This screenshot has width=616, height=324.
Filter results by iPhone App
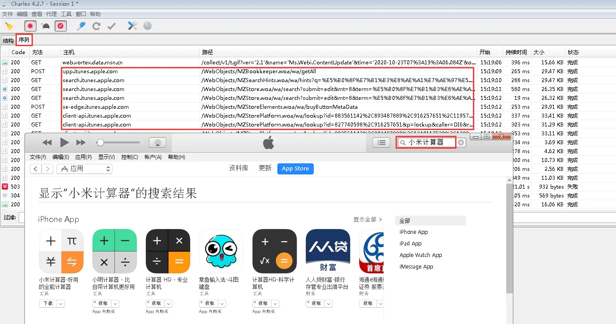[414, 232]
